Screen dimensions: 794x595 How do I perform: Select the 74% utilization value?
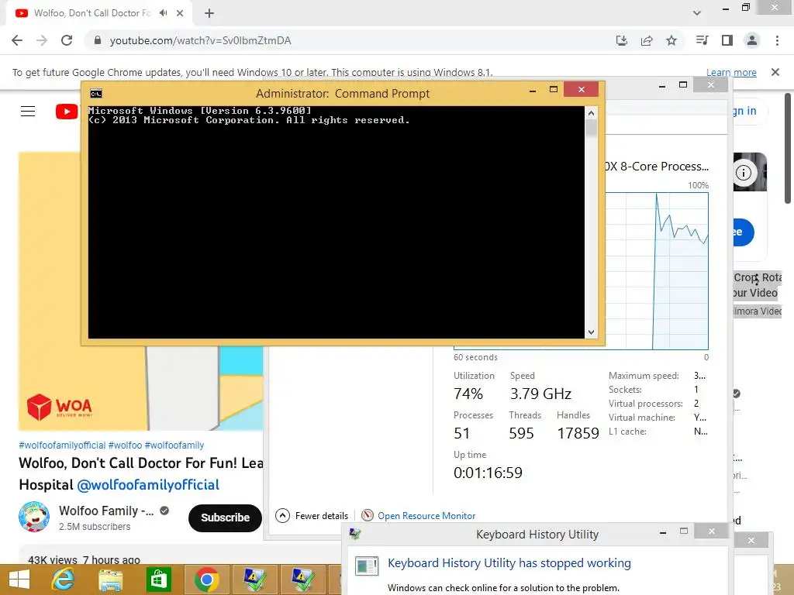tap(468, 394)
